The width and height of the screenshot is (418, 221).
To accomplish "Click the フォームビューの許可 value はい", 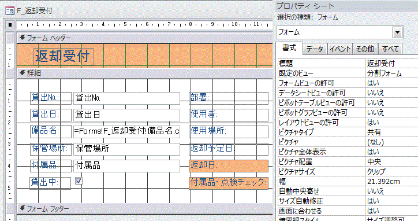I will coord(391,83).
